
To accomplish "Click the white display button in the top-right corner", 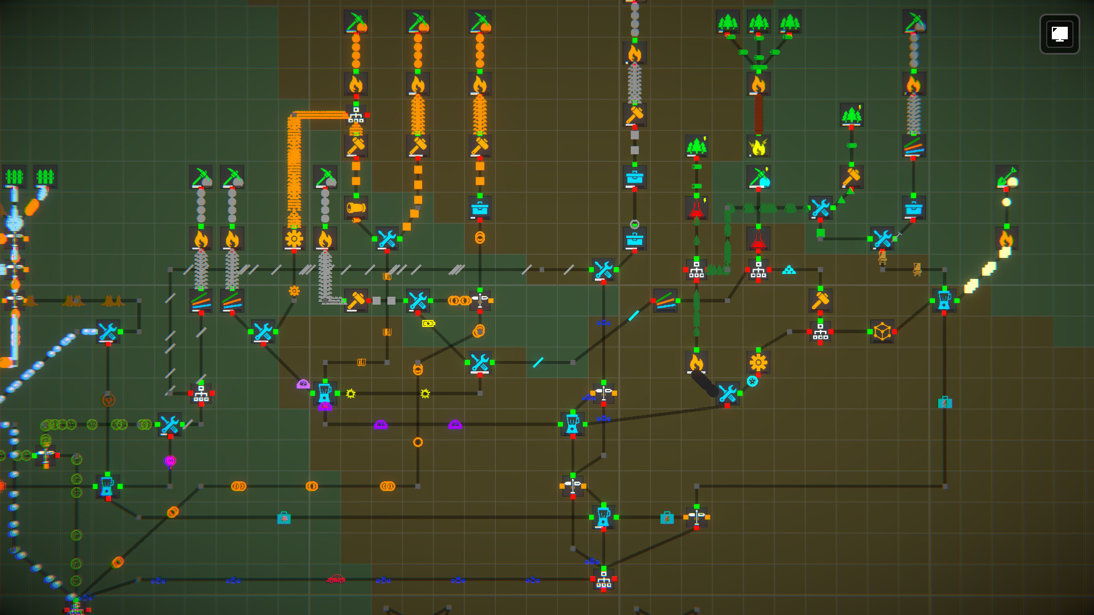I will 1059,34.
